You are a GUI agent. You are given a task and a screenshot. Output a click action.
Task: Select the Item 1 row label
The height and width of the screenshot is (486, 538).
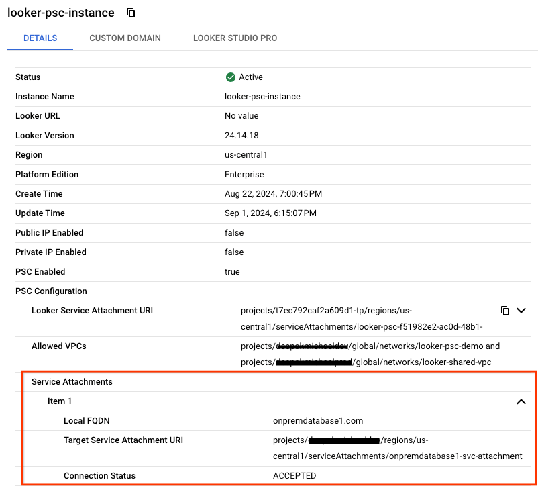pos(60,401)
